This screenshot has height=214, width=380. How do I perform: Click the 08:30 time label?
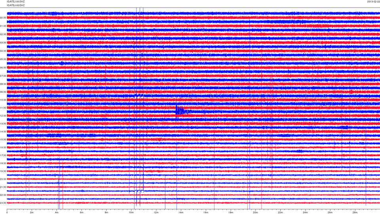click(x=3, y=84)
